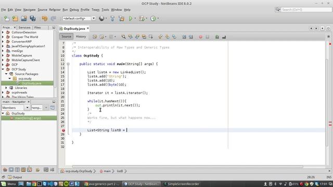The image size is (333, 187).
Task: Close the OcpStudy.java editor tab
Action: coord(88,29)
